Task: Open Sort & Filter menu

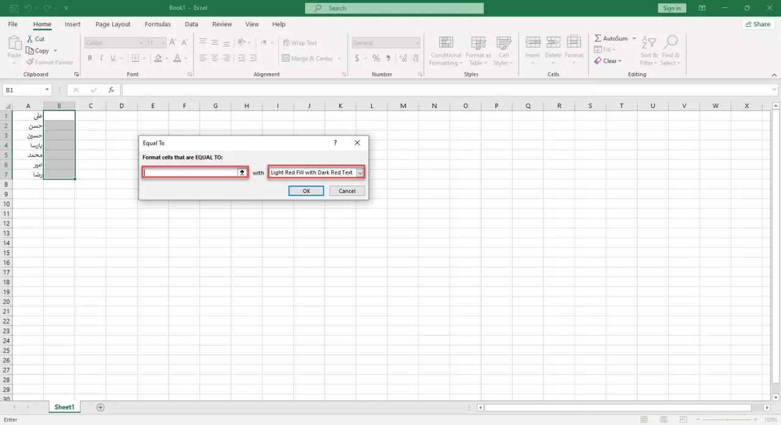Action: pyautogui.click(x=649, y=51)
